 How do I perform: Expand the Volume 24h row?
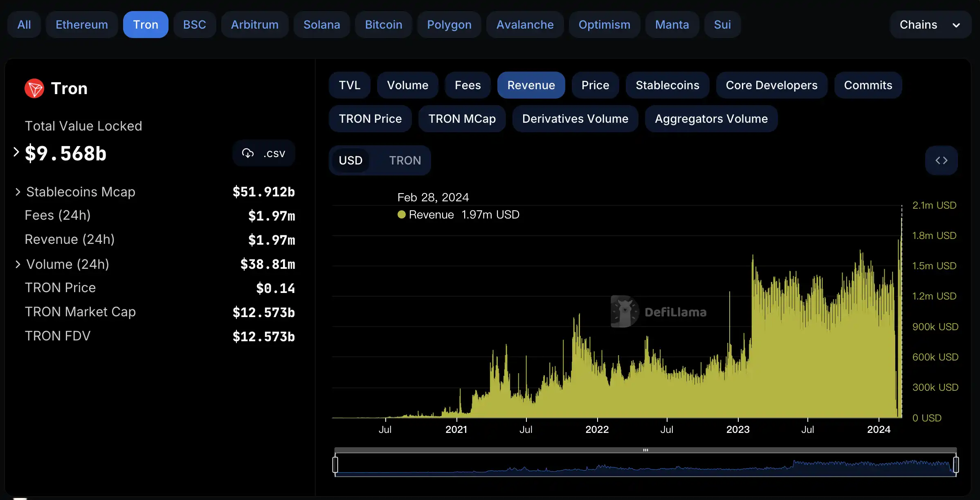click(x=17, y=264)
